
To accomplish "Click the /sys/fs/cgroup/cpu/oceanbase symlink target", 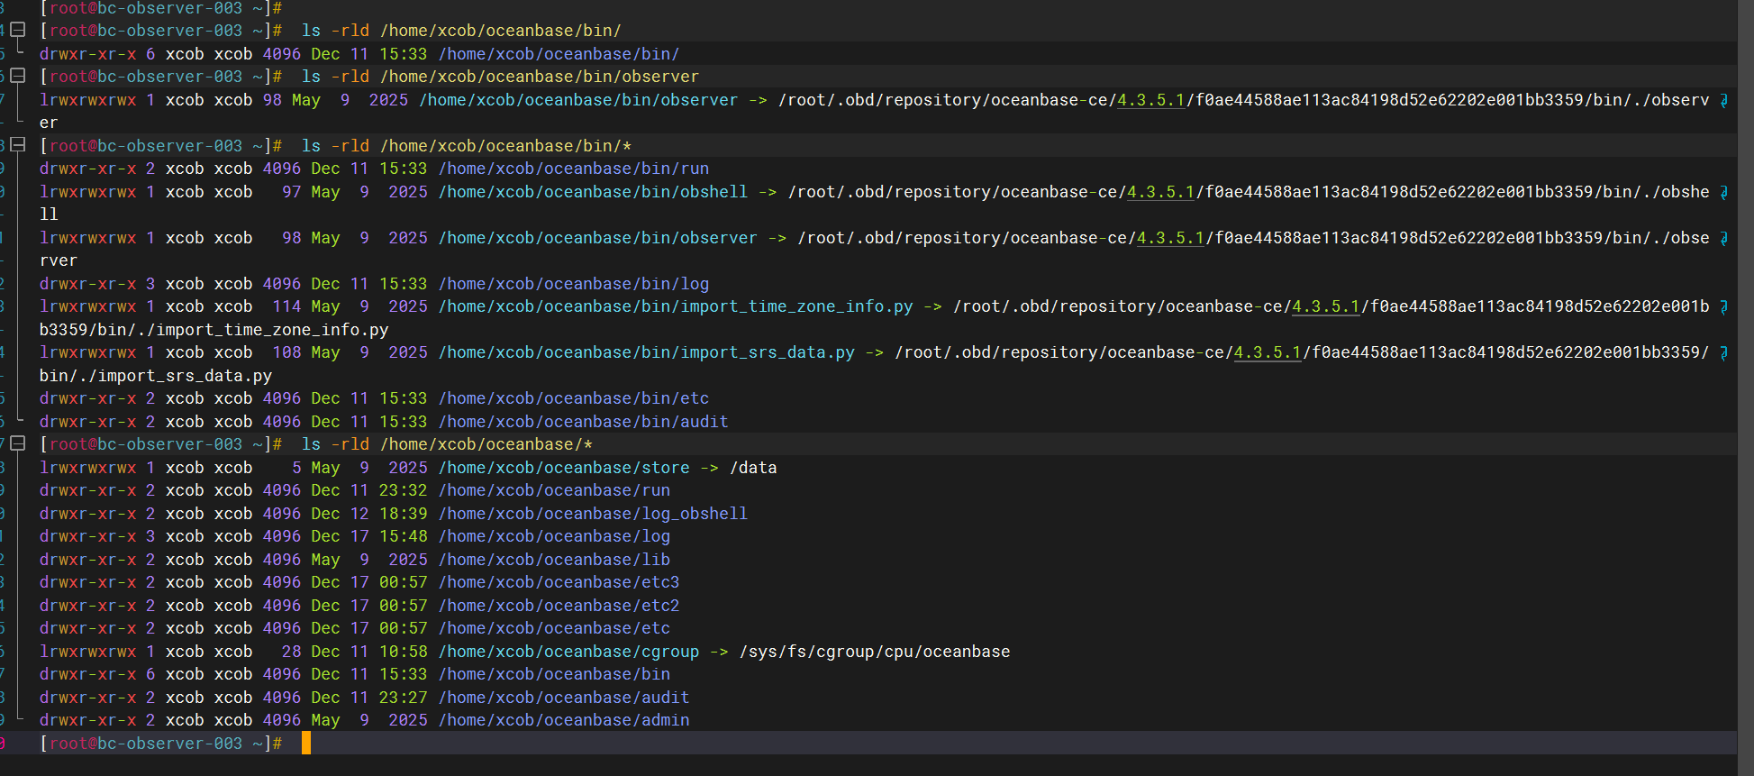I will (874, 652).
